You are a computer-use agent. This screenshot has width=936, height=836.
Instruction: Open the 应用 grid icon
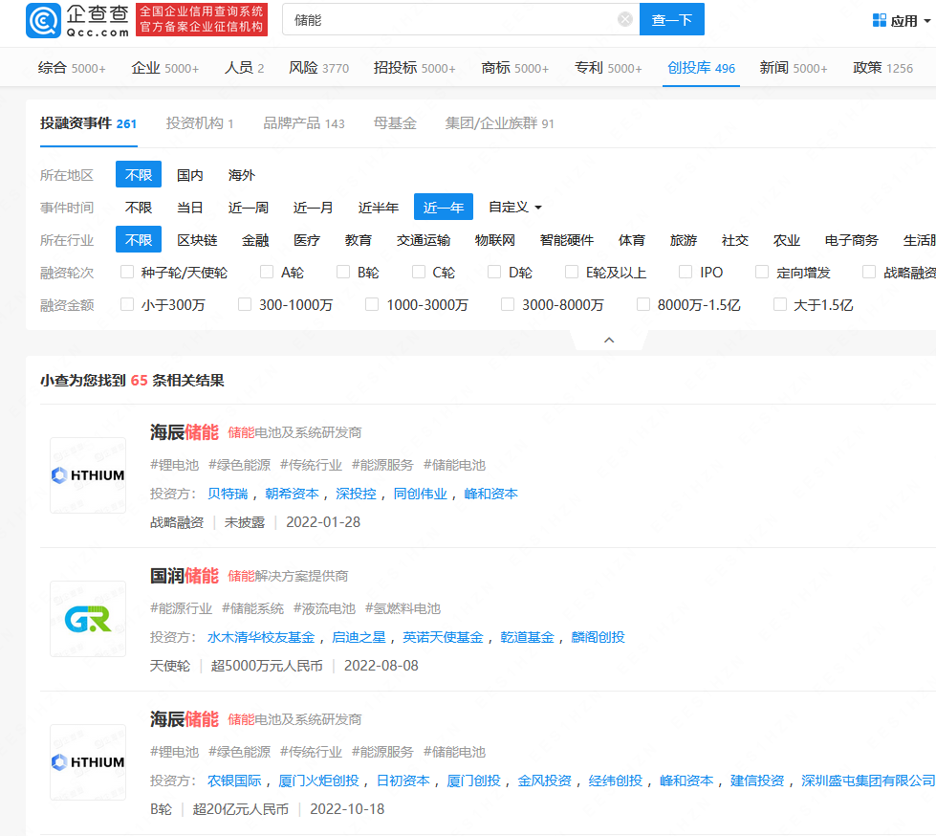[x=880, y=20]
